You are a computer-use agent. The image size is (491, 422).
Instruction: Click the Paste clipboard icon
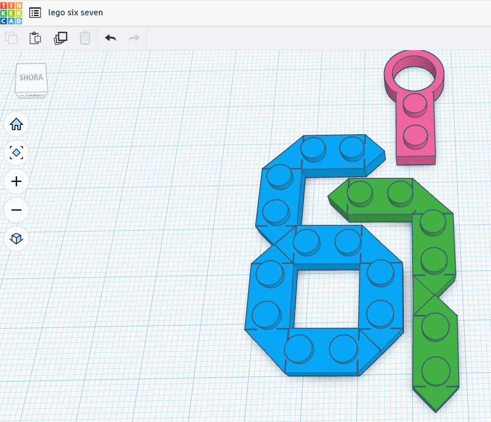click(35, 38)
